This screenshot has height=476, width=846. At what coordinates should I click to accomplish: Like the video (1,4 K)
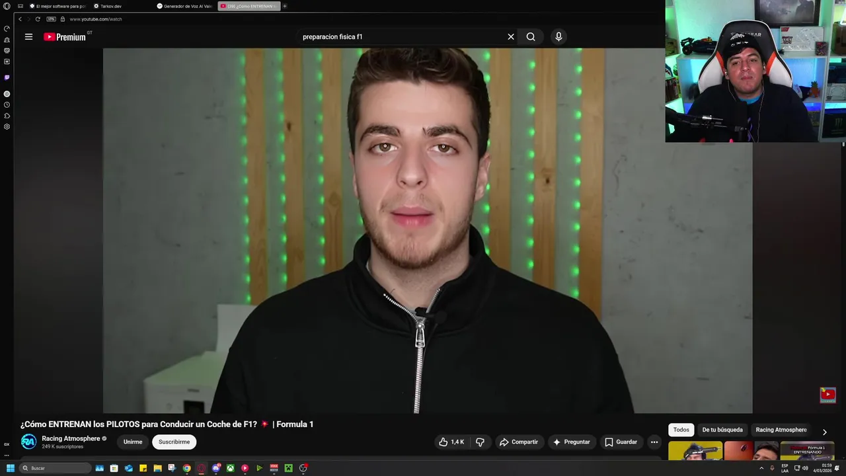point(451,442)
